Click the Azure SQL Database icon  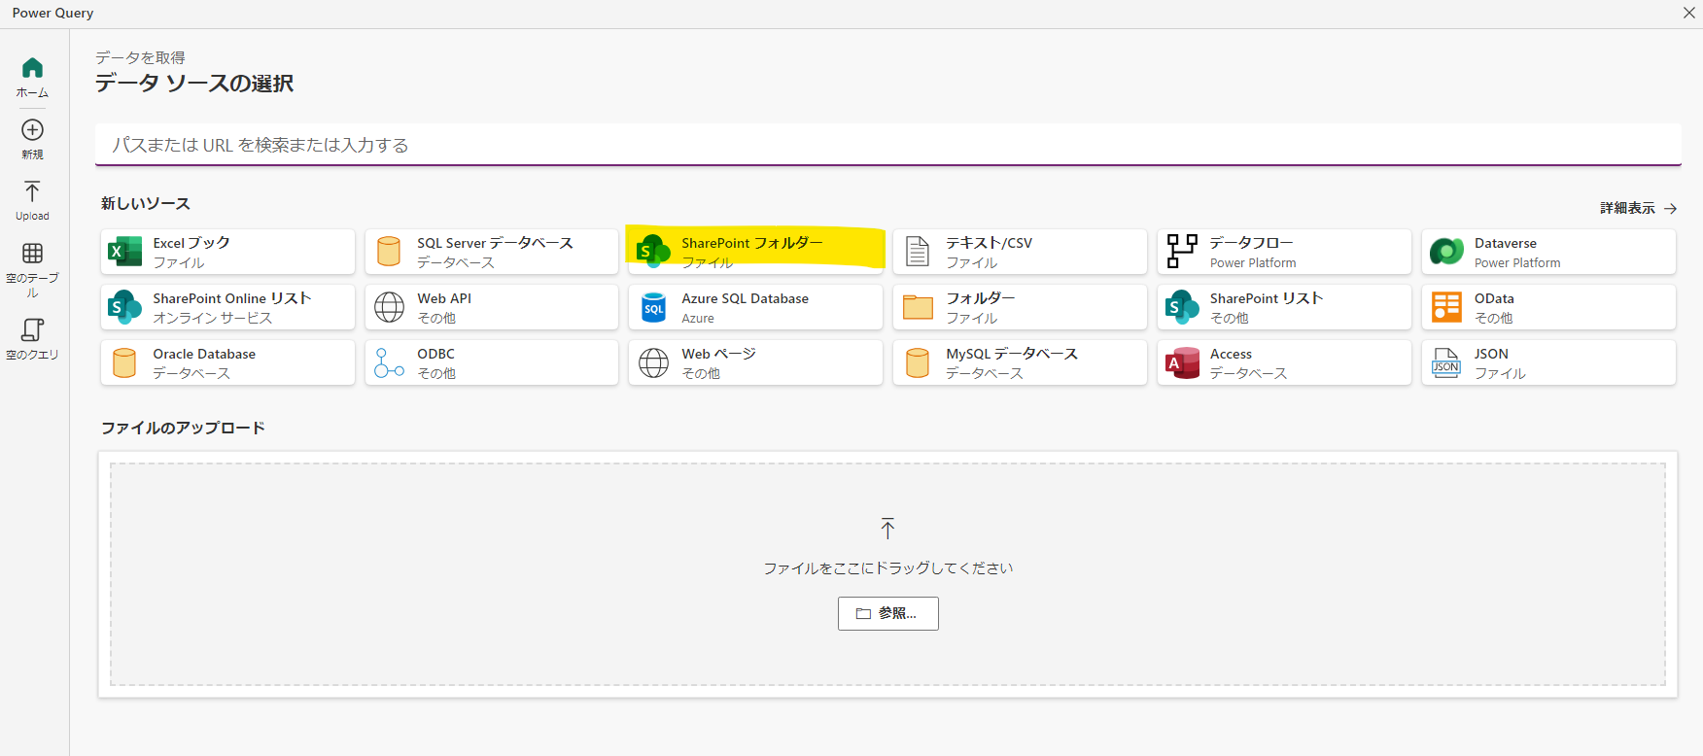(x=654, y=308)
